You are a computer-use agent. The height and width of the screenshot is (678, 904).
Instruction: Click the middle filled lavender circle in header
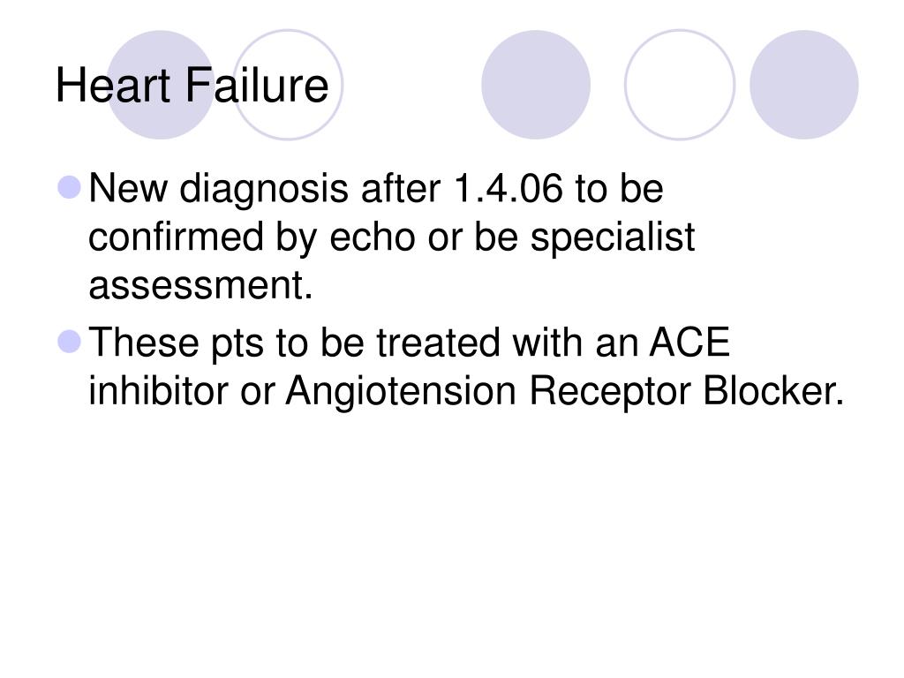[536, 85]
